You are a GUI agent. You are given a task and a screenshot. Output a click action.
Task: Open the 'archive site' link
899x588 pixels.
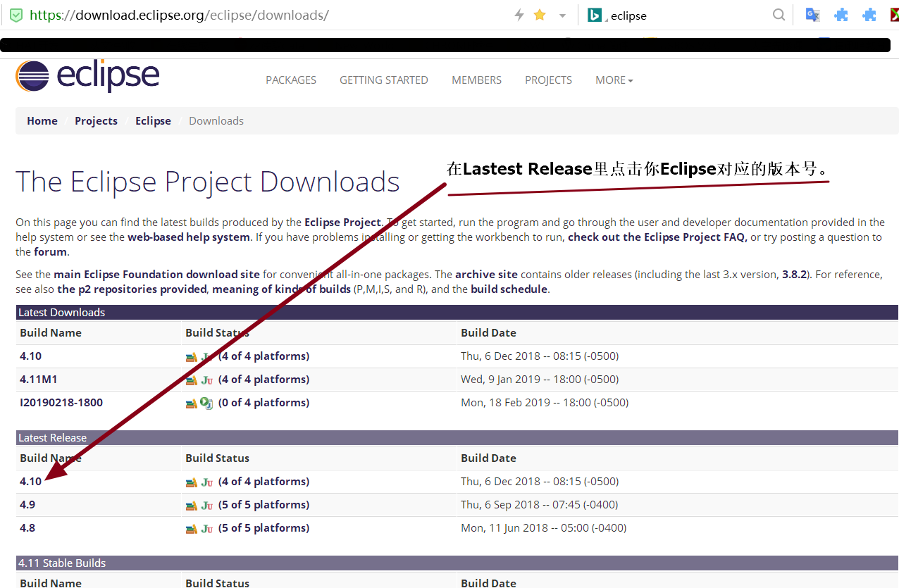click(486, 274)
